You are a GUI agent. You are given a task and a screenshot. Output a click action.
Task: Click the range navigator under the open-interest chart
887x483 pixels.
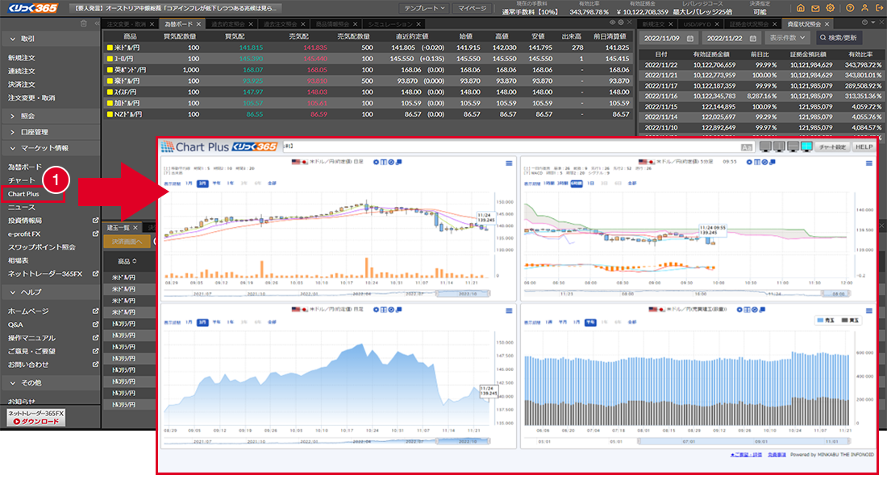tap(687, 441)
